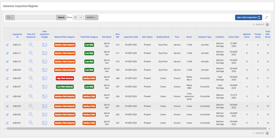Sort by Action Date column header
275x138 pixels.
coord(233,37)
